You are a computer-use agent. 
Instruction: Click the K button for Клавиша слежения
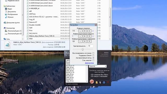89,31
